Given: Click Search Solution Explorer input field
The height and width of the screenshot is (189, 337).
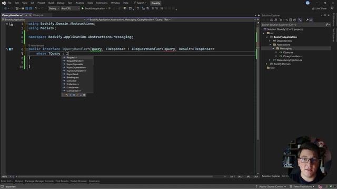Looking at the screenshot, I should click(x=293, y=25).
